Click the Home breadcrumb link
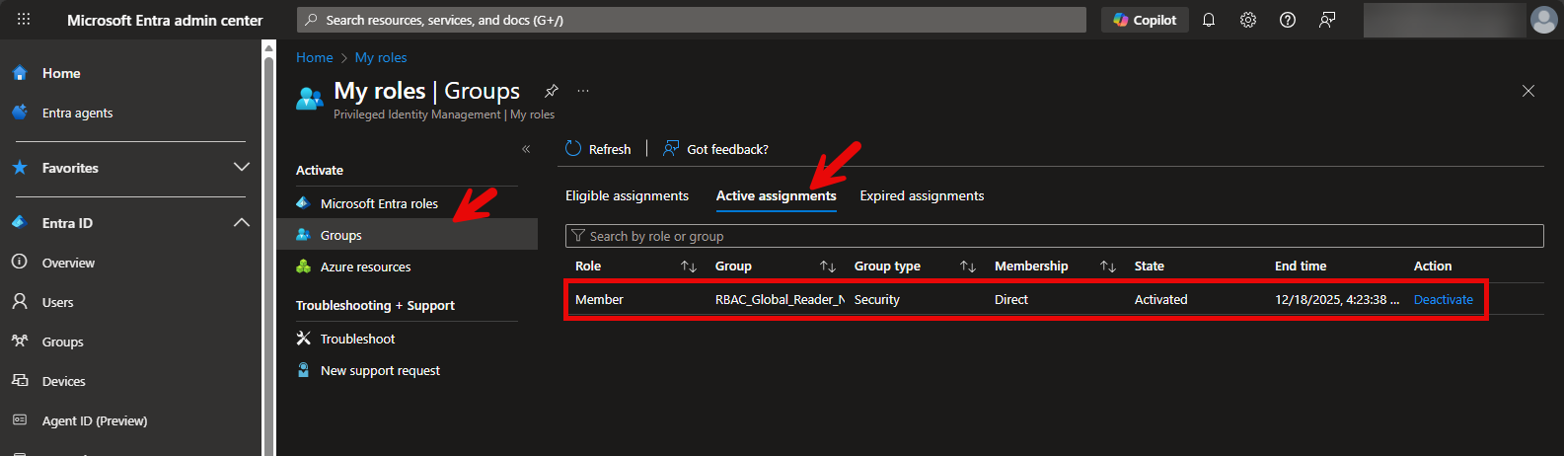The width and height of the screenshot is (1564, 456). pyautogui.click(x=314, y=57)
